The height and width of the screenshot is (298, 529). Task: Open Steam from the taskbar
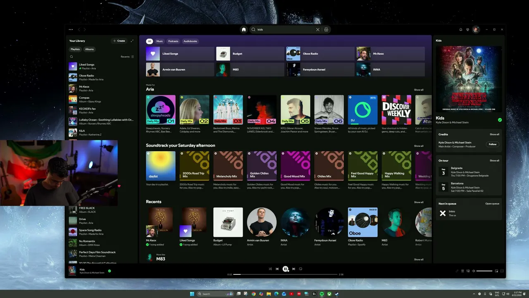[336, 294]
